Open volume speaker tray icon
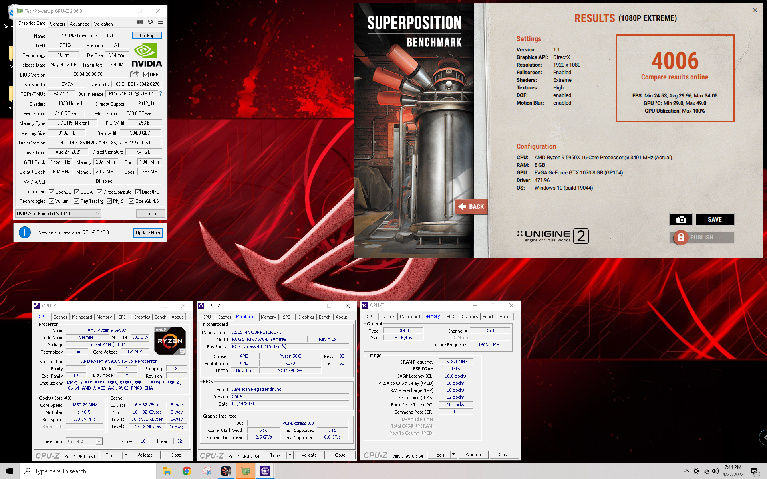Screen dimensions: 767x479 tap(715, 471)
